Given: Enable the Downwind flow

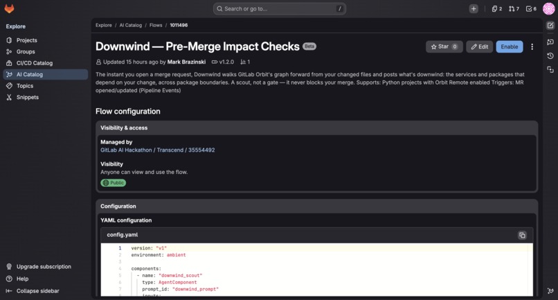Looking at the screenshot, I should [510, 46].
